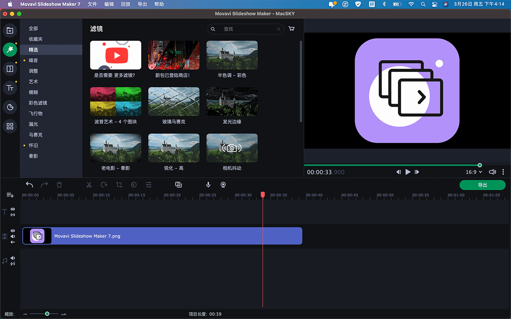Open color adjustments half-circle icon
This screenshot has height=319, width=511.
(x=134, y=185)
